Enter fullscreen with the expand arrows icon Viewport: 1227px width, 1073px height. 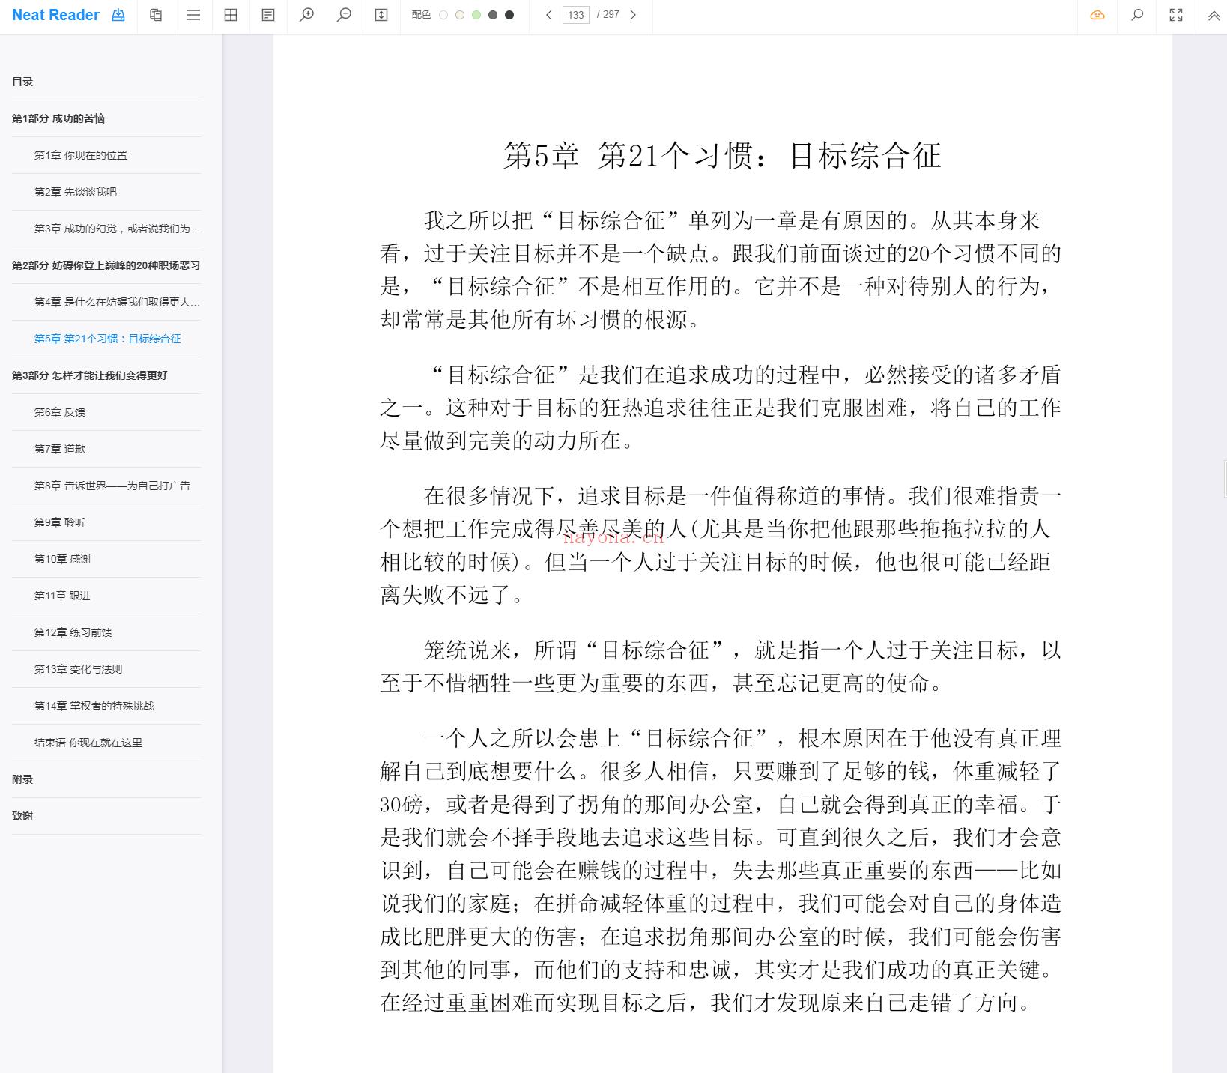click(x=1176, y=15)
